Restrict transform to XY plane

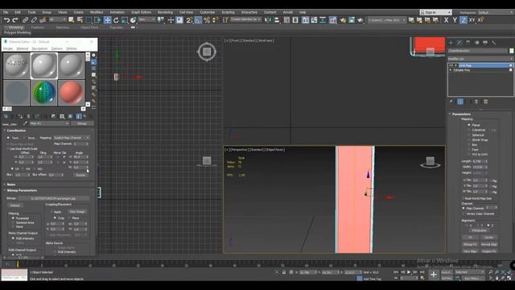[x=472, y=20]
